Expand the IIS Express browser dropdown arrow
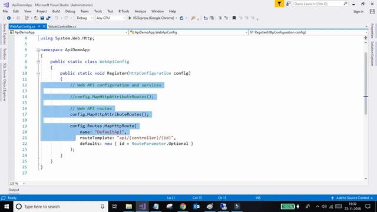The width and height of the screenshot is (377, 212). coord(177,18)
